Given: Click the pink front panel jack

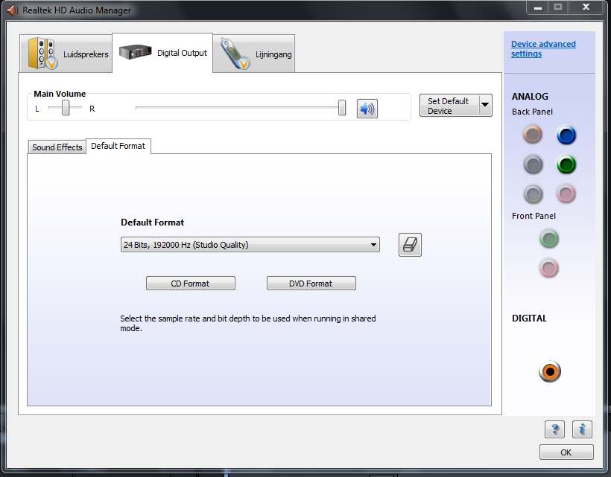Looking at the screenshot, I should pos(549,268).
